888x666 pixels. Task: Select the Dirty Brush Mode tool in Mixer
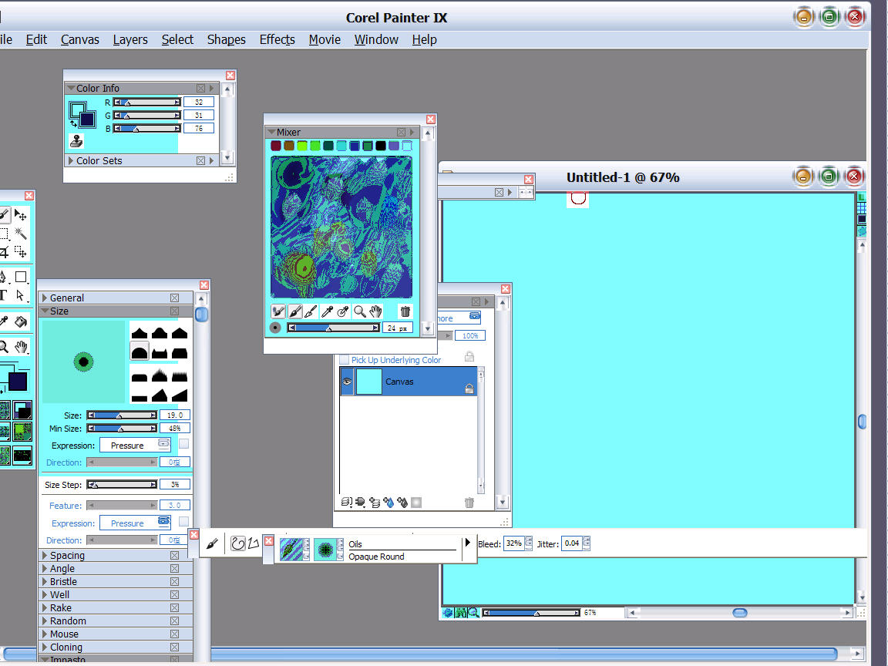point(278,311)
